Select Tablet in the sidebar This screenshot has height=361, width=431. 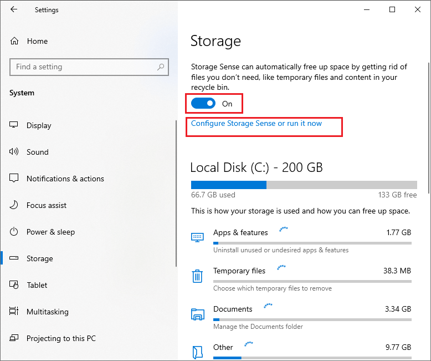click(x=37, y=285)
